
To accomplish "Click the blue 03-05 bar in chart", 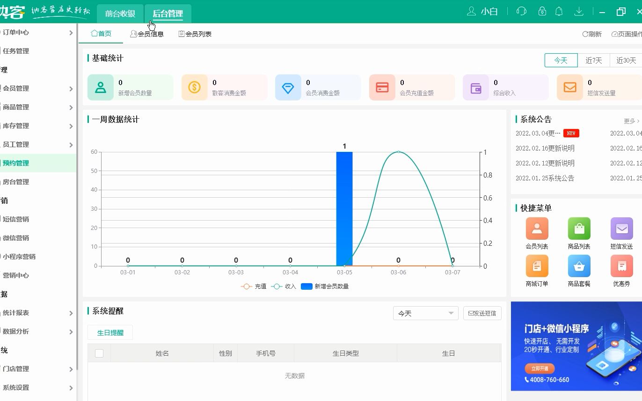I will coord(344,209).
